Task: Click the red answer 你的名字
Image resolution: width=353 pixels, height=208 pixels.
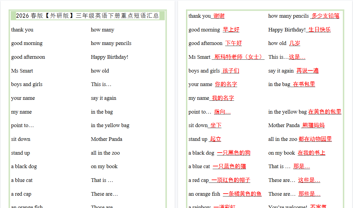Action: (226, 85)
